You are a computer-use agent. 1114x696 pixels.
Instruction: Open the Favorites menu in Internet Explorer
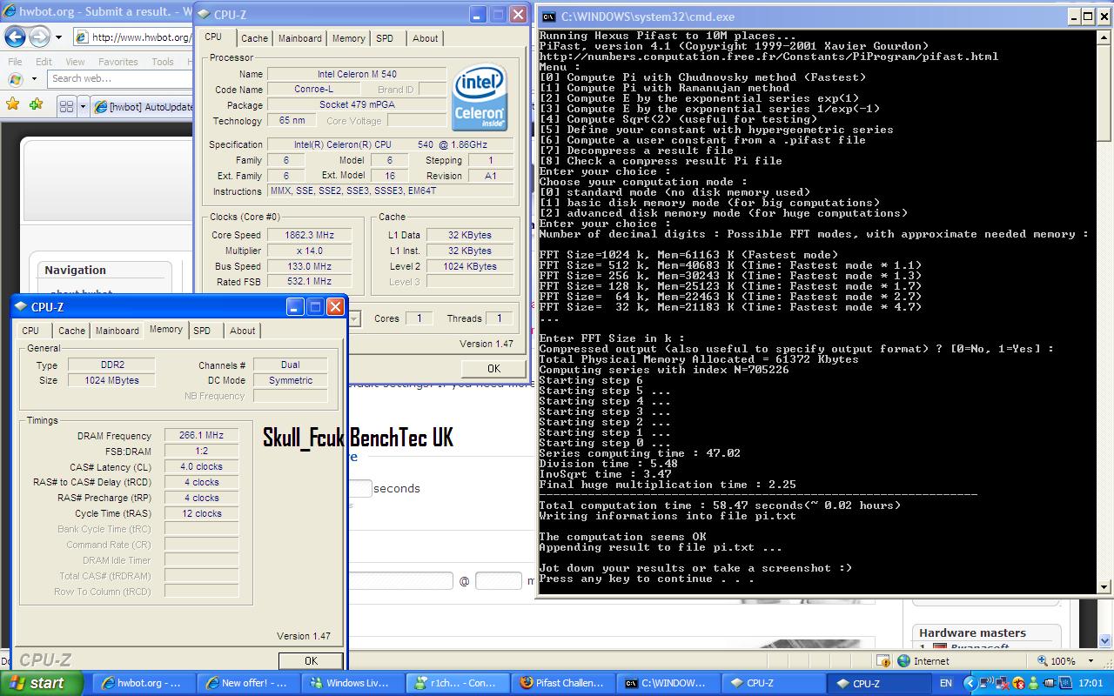(117, 62)
